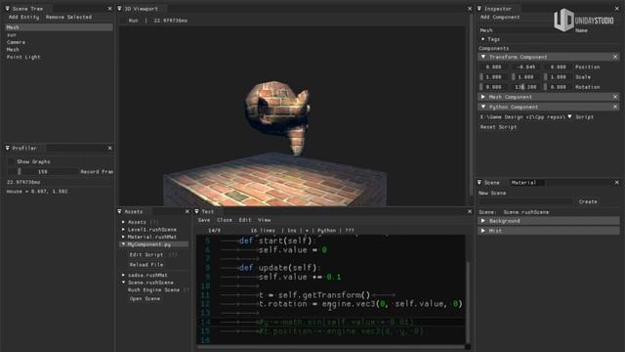This screenshot has width=625, height=352.
Task: Collapse the Scene settings panel triangle icon
Action: coord(479,183)
